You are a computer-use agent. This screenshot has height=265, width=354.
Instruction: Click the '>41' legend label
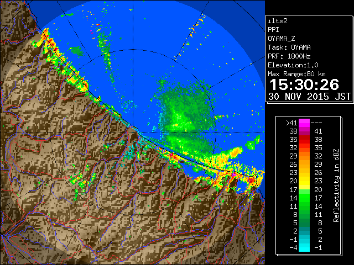(x=291, y=123)
